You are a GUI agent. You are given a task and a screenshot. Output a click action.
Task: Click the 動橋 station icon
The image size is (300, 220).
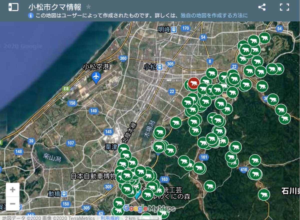coord(64,194)
